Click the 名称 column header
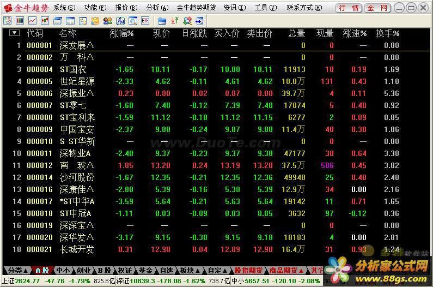Viewport: 433px width, 287px height. tap(68, 33)
